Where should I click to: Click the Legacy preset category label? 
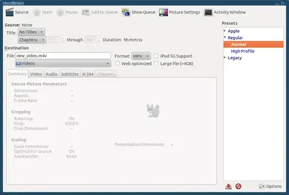click(x=234, y=58)
